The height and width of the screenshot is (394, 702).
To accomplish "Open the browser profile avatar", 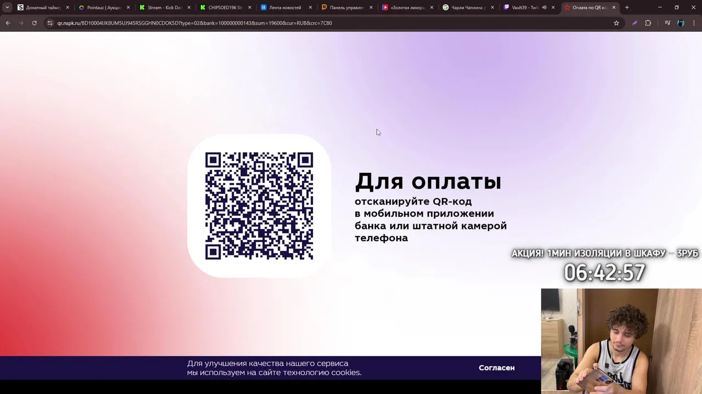I will pos(681,23).
